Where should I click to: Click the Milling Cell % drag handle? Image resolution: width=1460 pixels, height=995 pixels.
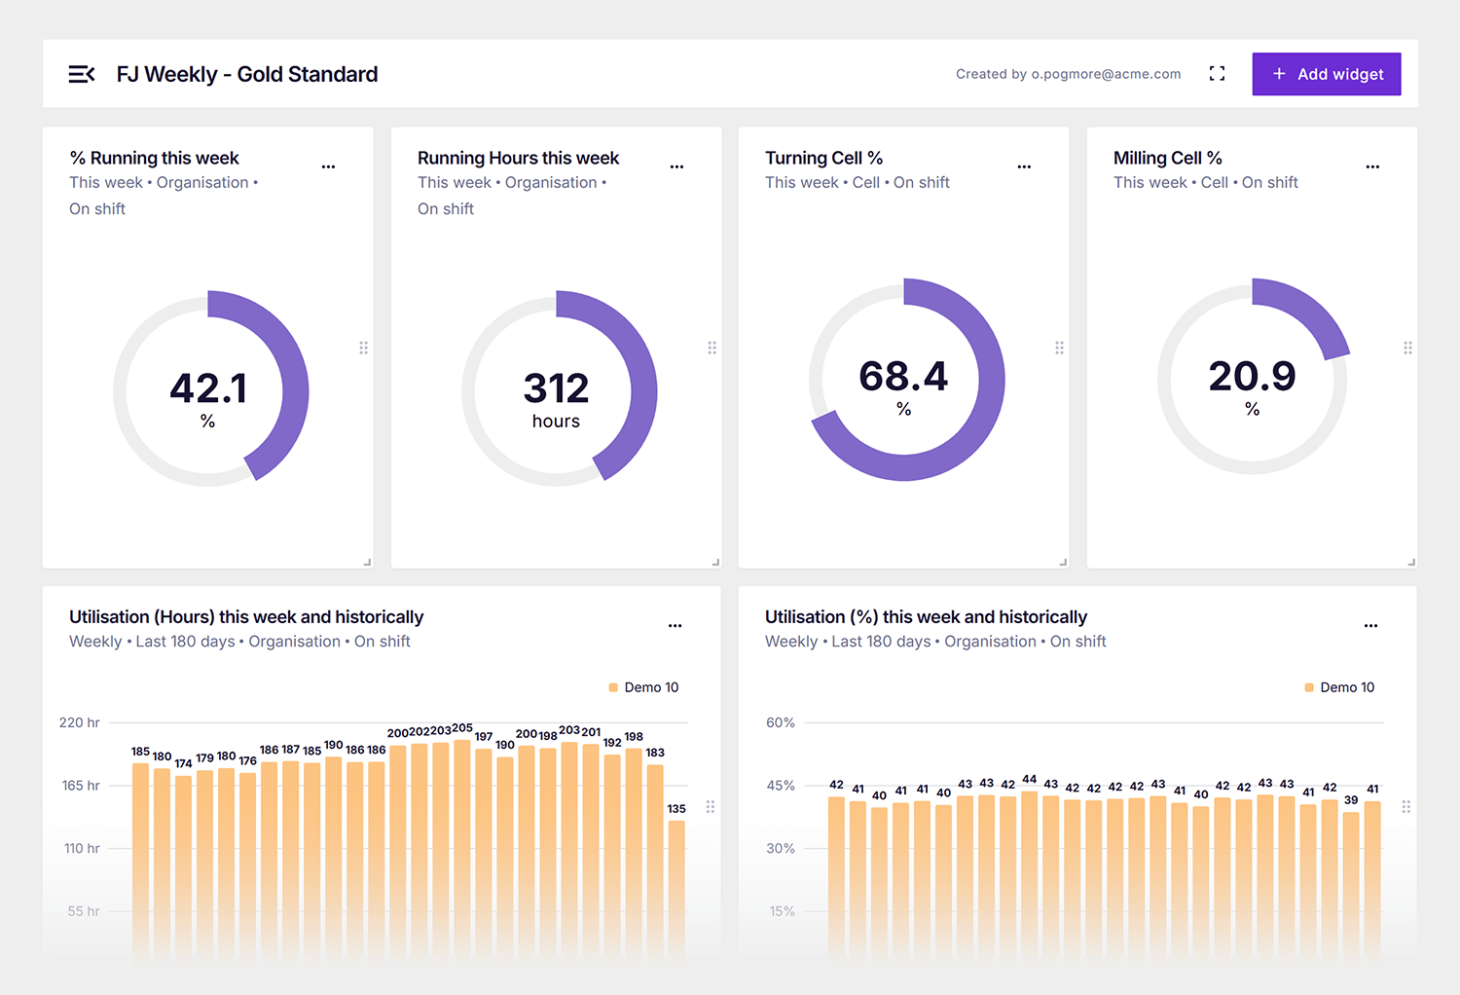pos(1407,348)
